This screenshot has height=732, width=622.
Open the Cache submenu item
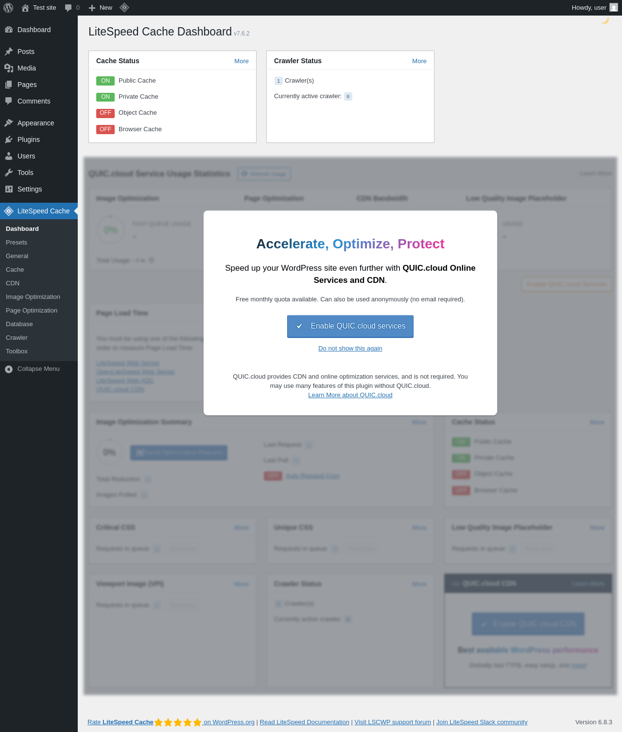(15, 270)
